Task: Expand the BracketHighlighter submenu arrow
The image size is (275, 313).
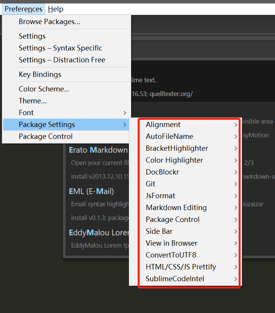Action: 236,148
